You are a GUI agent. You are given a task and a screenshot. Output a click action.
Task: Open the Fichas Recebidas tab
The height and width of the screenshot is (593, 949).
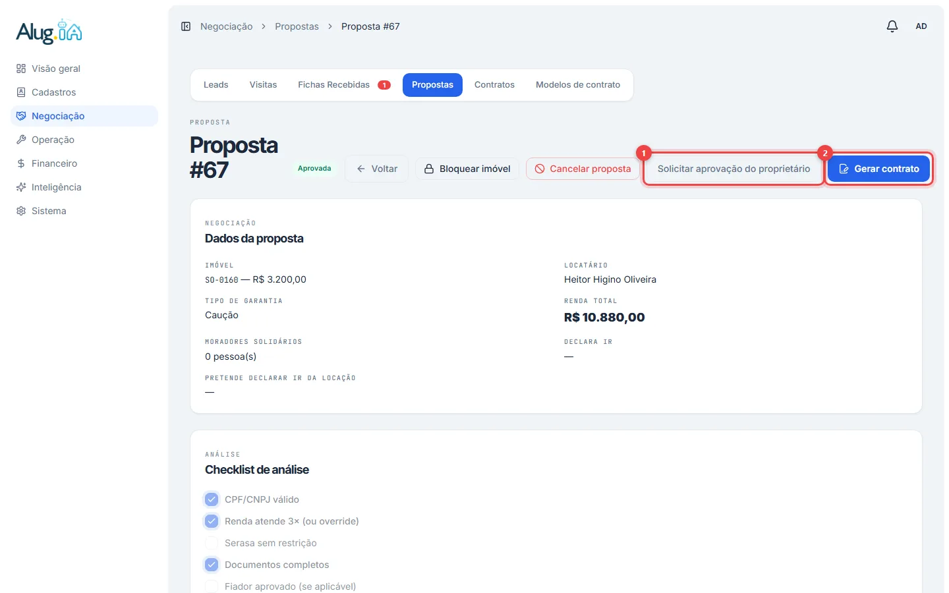[x=344, y=85]
